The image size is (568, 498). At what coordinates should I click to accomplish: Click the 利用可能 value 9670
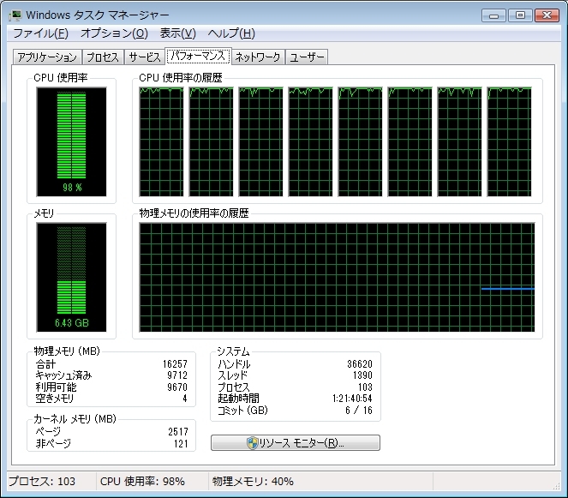[177, 387]
